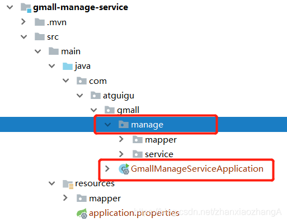Viewport: 287px width, 222px height.
Task: Select the mapper package name under manage
Action: point(161,140)
